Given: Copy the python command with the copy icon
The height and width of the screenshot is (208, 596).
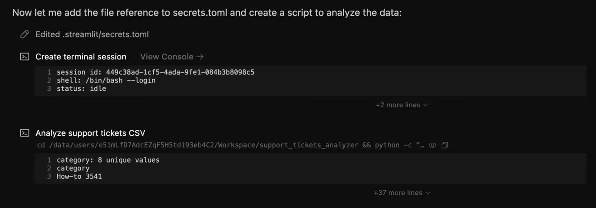Looking at the screenshot, I should 445,145.
